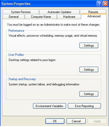Confirm with the OK button
Viewport: 109px width, 127px height.
(x=55, y=121)
